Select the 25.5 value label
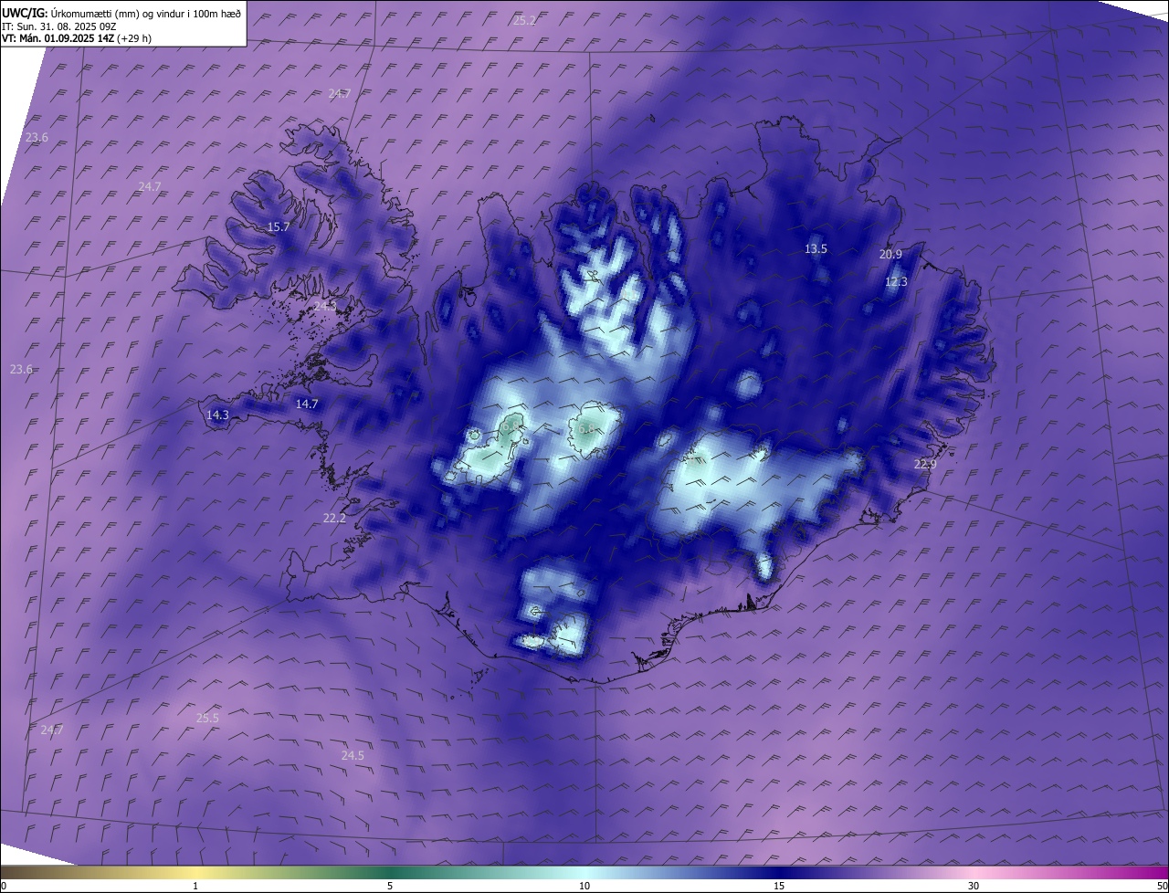The width and height of the screenshot is (1169, 893). point(207,718)
